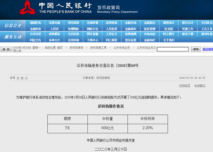Click the 期限 table header cell
The width and height of the screenshot is (213, 152).
pos(67,119)
